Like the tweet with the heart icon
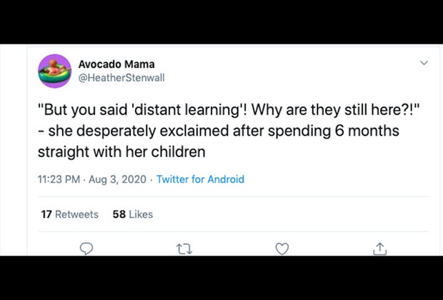The width and height of the screenshot is (443, 300). click(x=282, y=248)
